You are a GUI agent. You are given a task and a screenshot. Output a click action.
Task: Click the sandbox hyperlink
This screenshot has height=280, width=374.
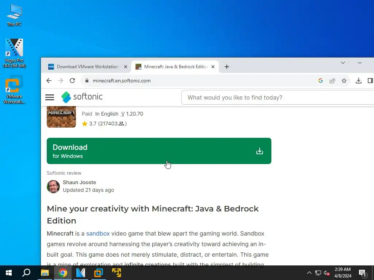pos(98,234)
